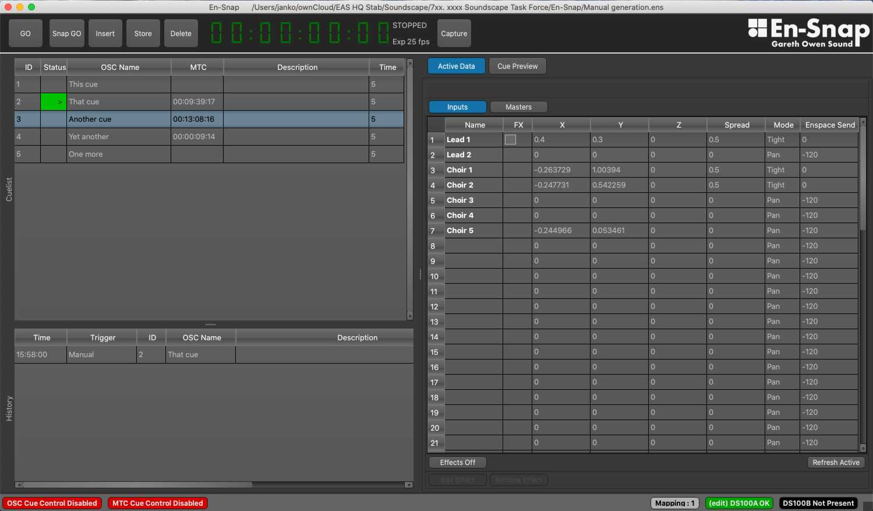The image size is (873, 511).
Task: Enable MTC Cue Control
Action: pos(157,503)
